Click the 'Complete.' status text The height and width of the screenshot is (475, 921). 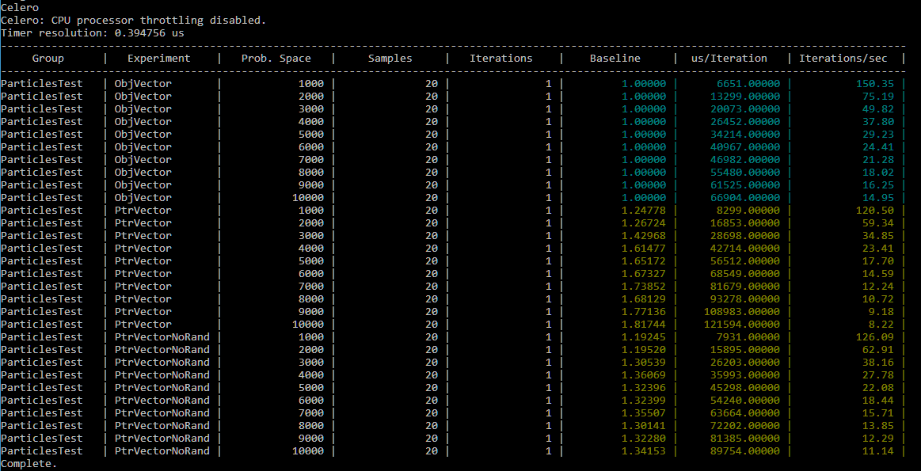click(29, 463)
